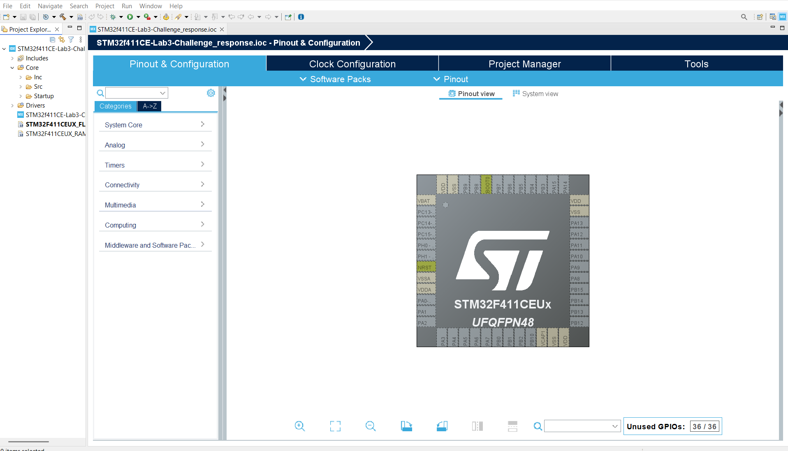Open the Software Packs dropdown
The width and height of the screenshot is (788, 451).
pyautogui.click(x=335, y=79)
